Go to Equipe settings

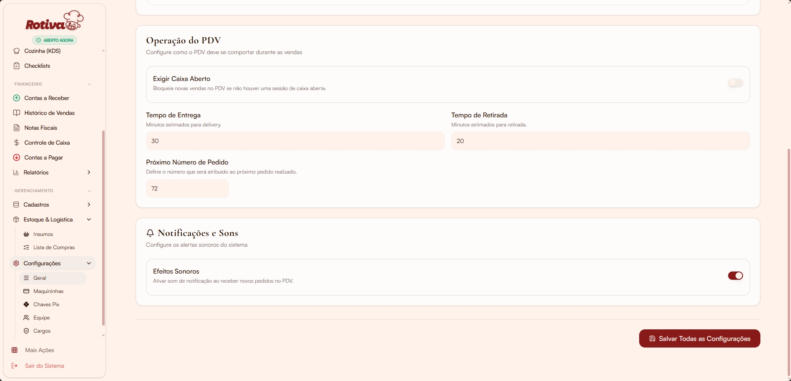42,318
